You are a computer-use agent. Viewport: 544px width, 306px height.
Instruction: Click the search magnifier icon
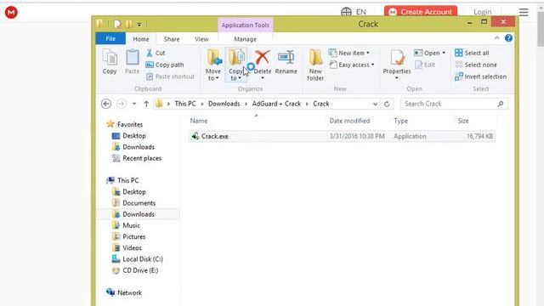click(x=501, y=104)
